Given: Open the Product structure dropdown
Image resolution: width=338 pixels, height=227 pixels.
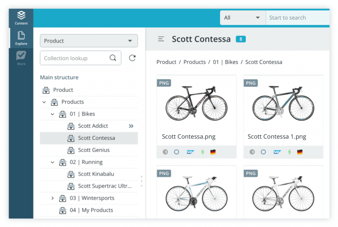Looking at the screenshot, I should 89,41.
